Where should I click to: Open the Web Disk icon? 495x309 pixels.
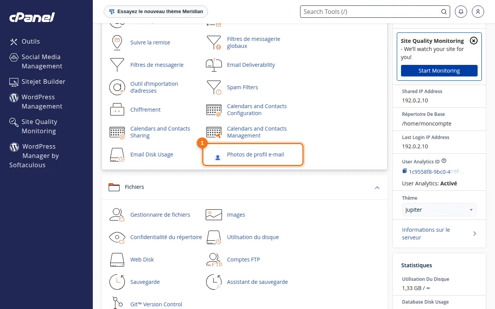[117, 260]
